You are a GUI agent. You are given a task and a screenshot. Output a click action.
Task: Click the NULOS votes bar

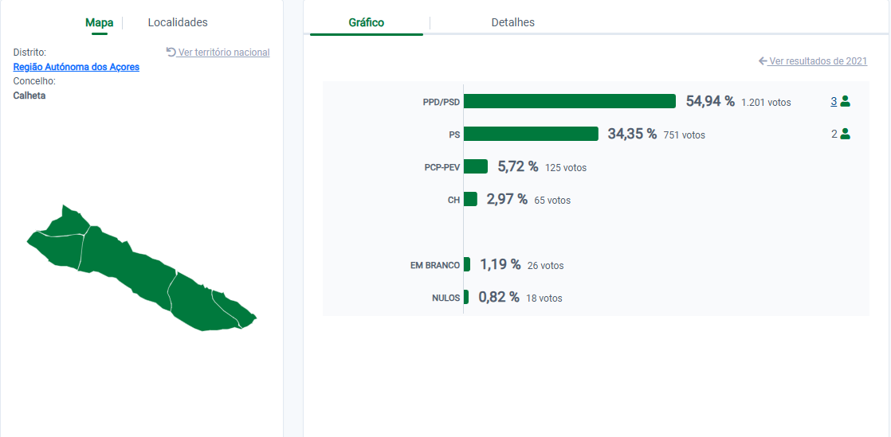click(x=466, y=297)
